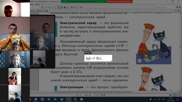
Task: Open the Окно menu
Action: coord(38,4)
